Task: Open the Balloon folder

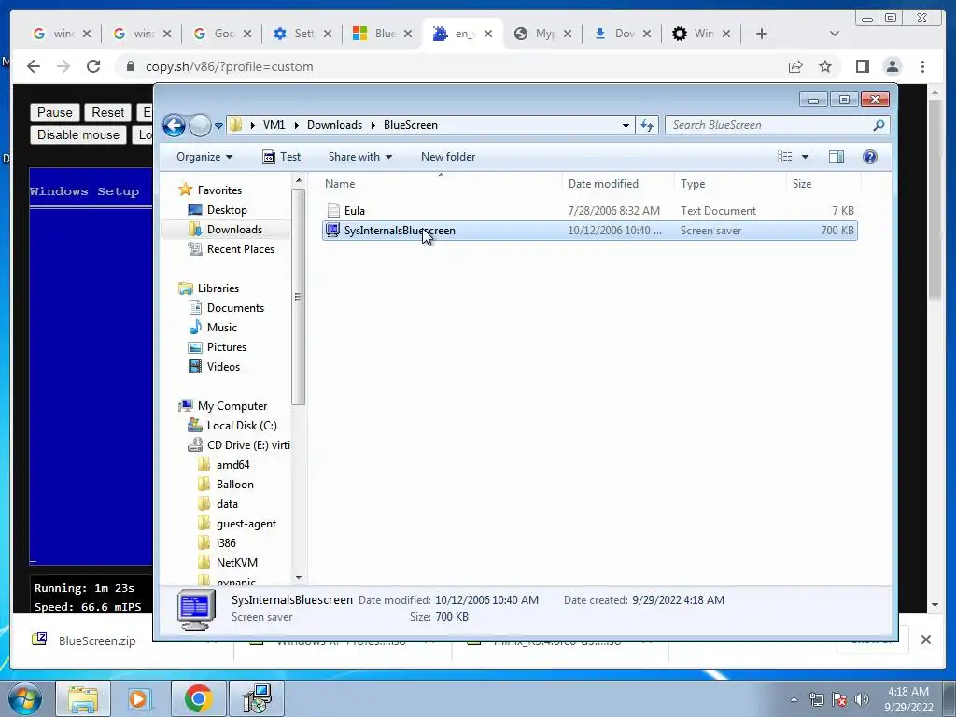Action: click(226, 485)
